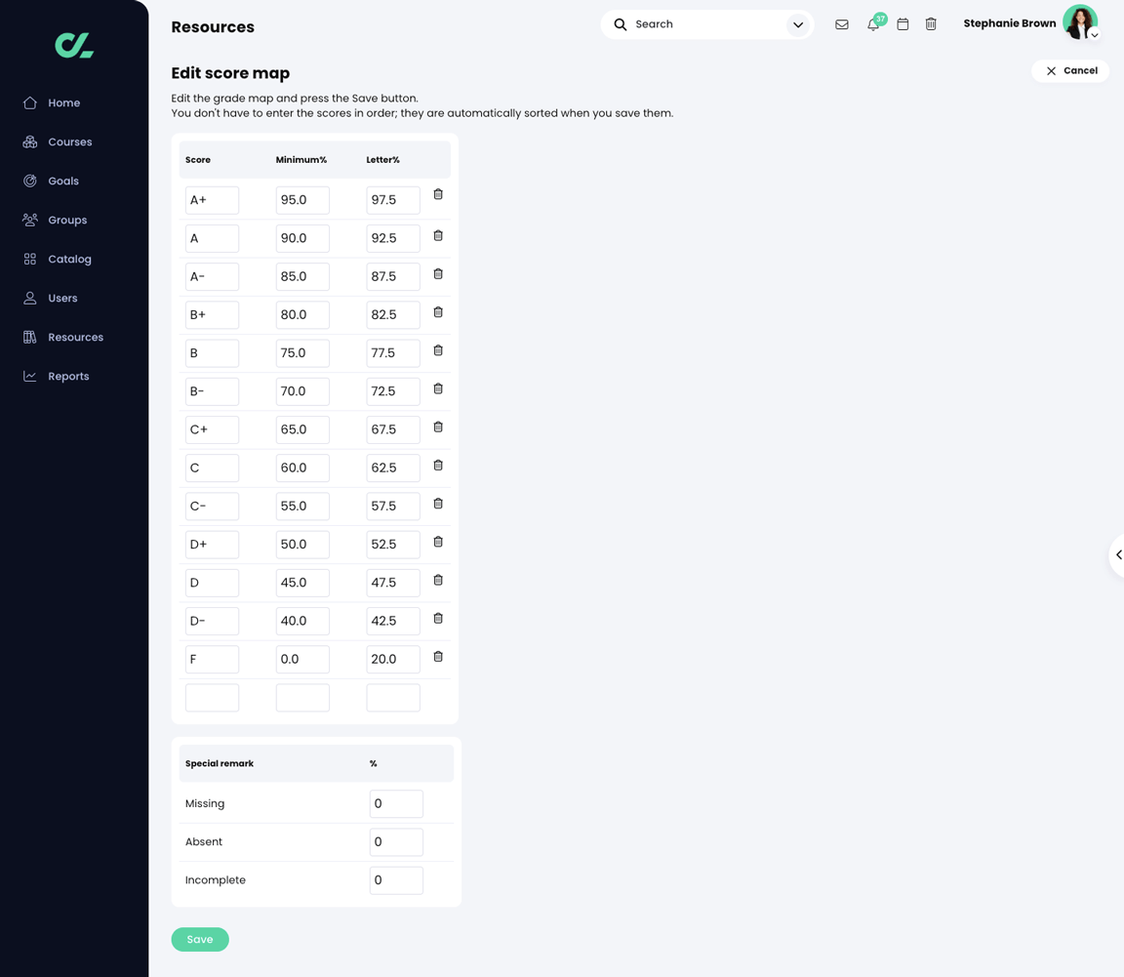The image size is (1124, 977).
Task: Delete the D+ score row
Action: pos(438,542)
